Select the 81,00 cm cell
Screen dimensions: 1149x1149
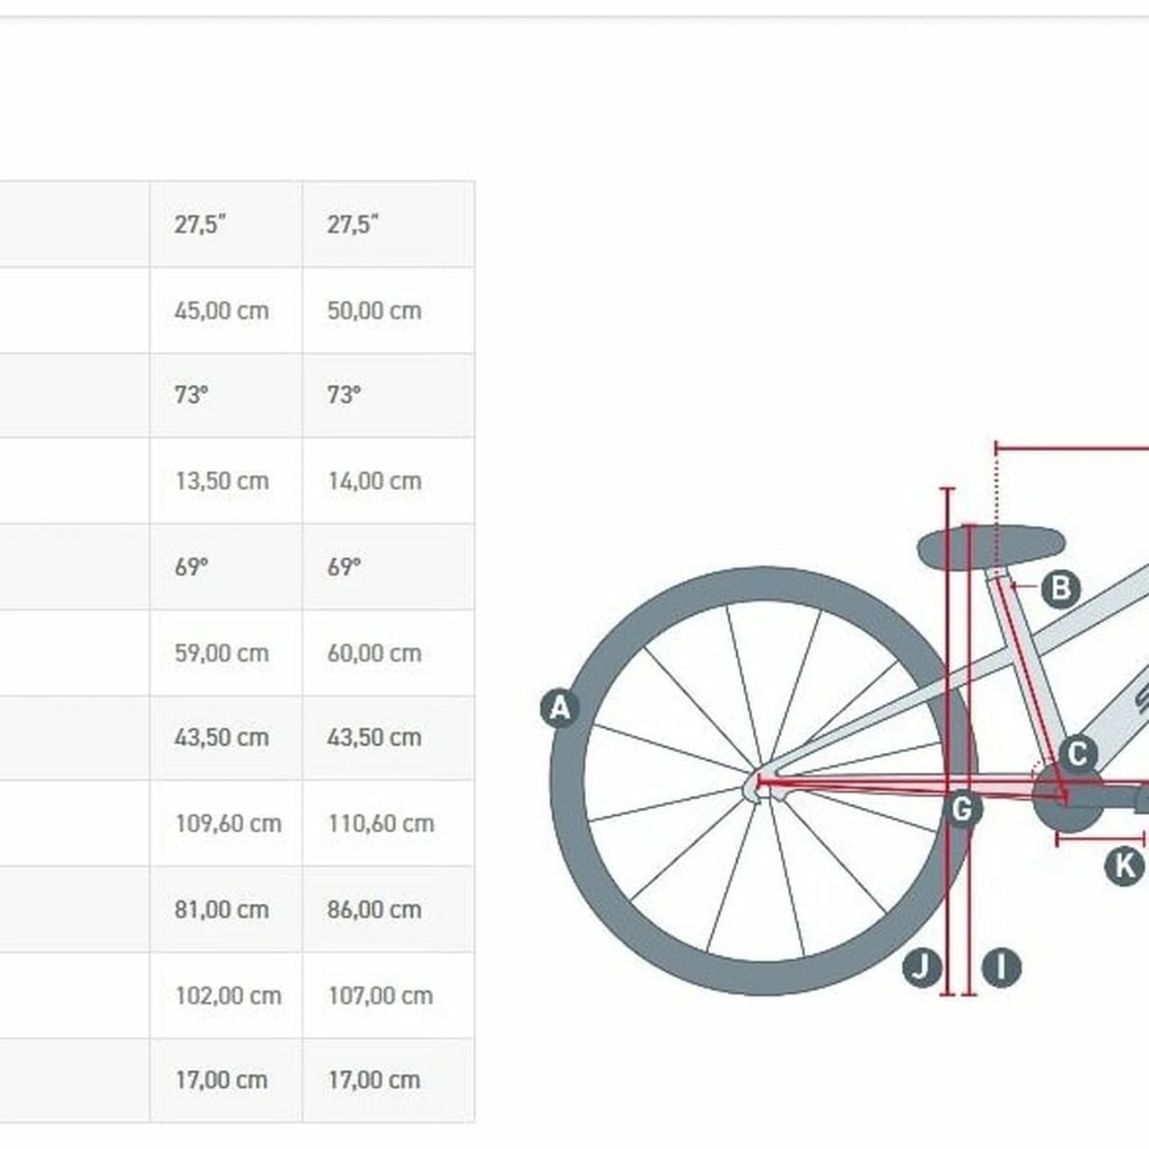click(222, 910)
